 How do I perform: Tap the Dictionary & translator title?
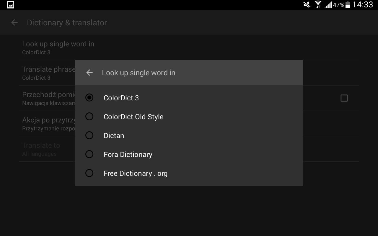click(x=67, y=23)
